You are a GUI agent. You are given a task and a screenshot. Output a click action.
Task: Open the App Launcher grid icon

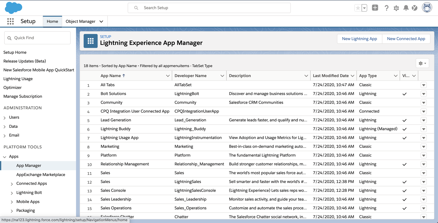point(10,21)
